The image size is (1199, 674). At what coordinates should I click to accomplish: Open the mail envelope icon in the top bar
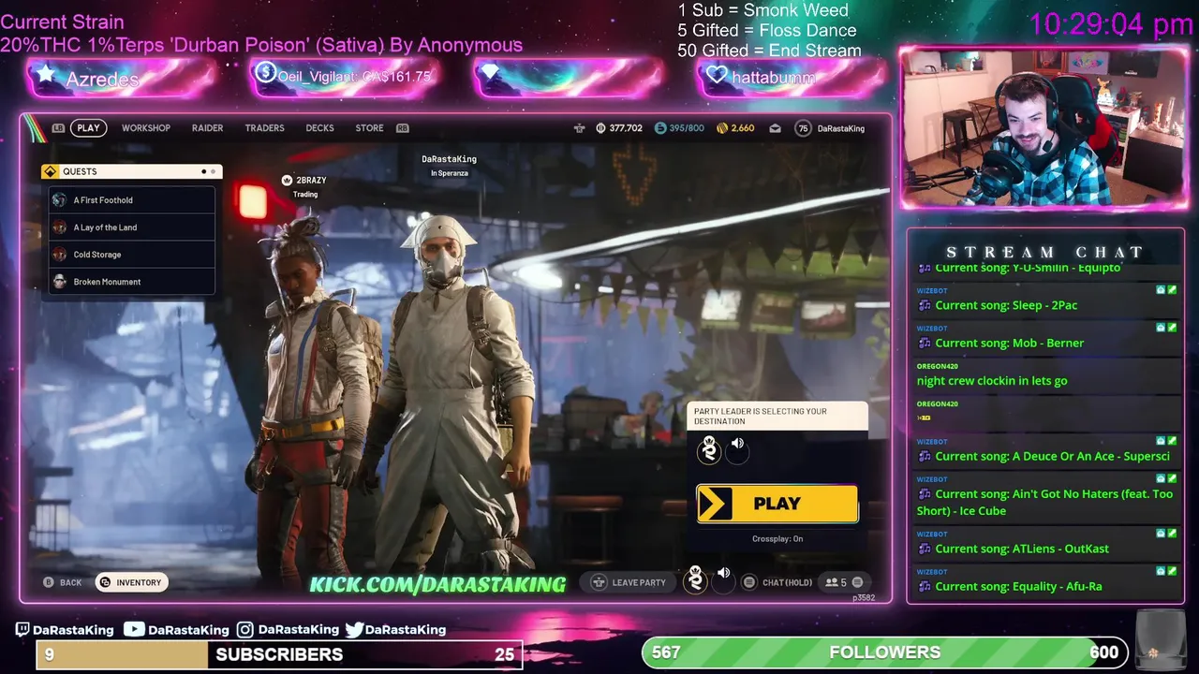(x=776, y=128)
